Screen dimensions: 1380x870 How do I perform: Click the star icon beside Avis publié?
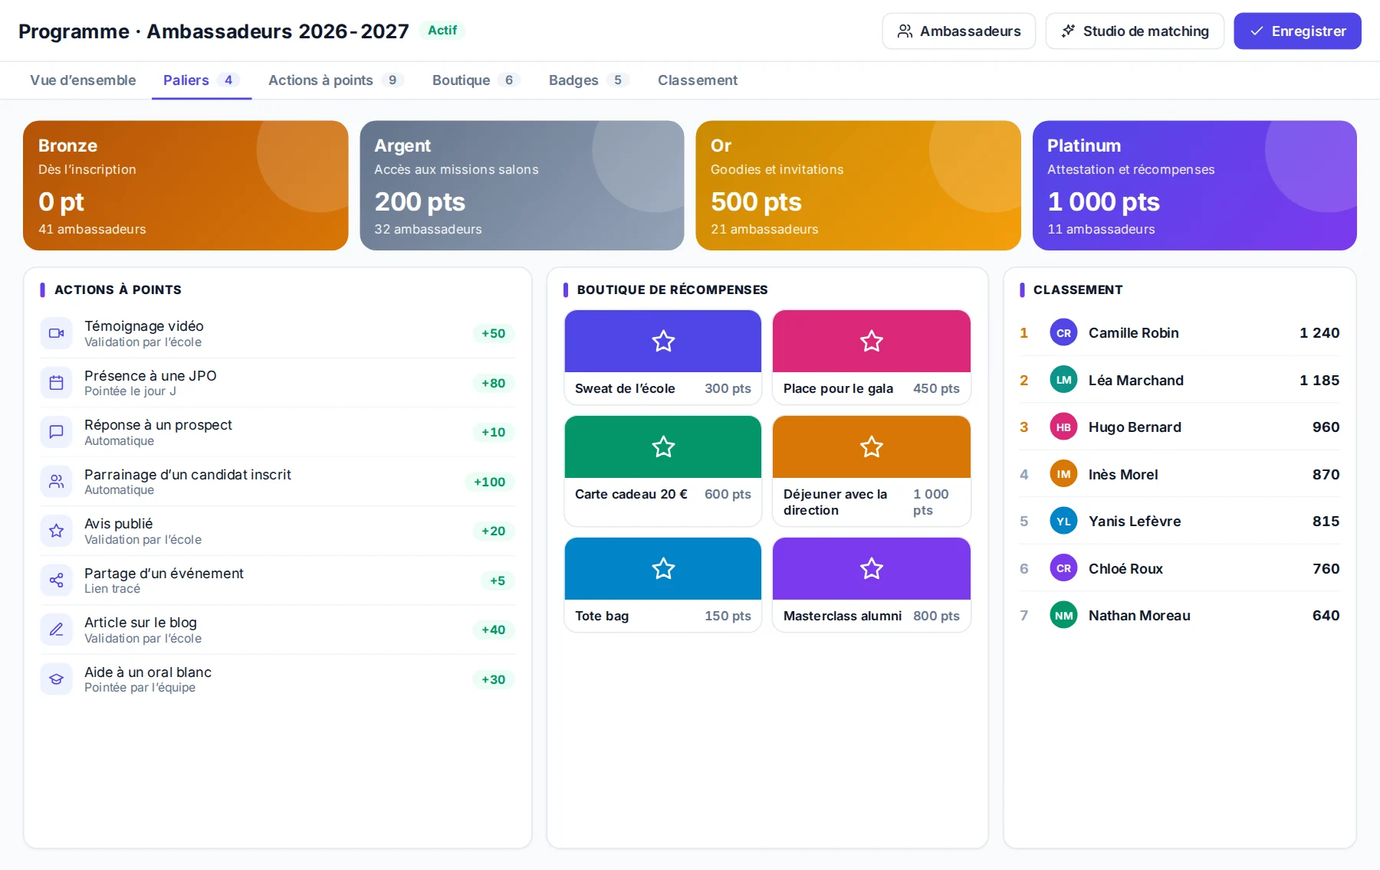click(x=56, y=531)
